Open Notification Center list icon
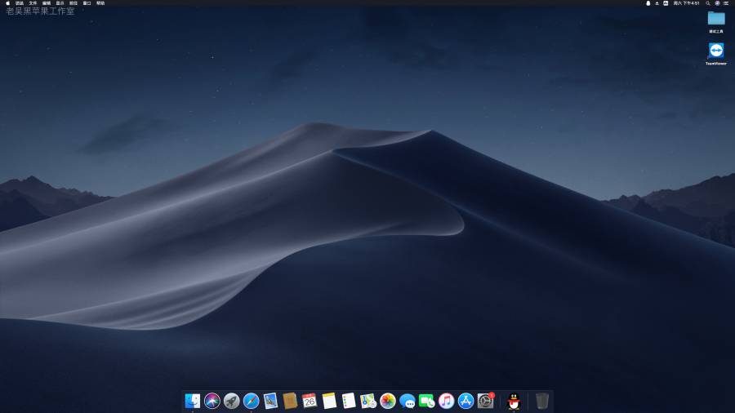 [726, 3]
